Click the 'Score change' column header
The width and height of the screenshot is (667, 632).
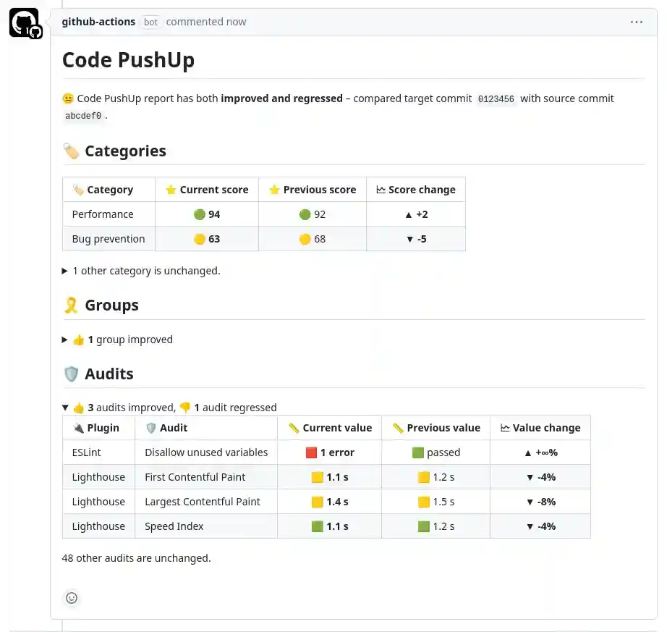coord(416,190)
